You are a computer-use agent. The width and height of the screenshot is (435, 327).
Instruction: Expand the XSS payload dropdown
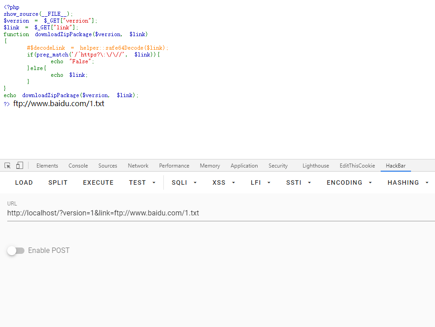pos(224,182)
